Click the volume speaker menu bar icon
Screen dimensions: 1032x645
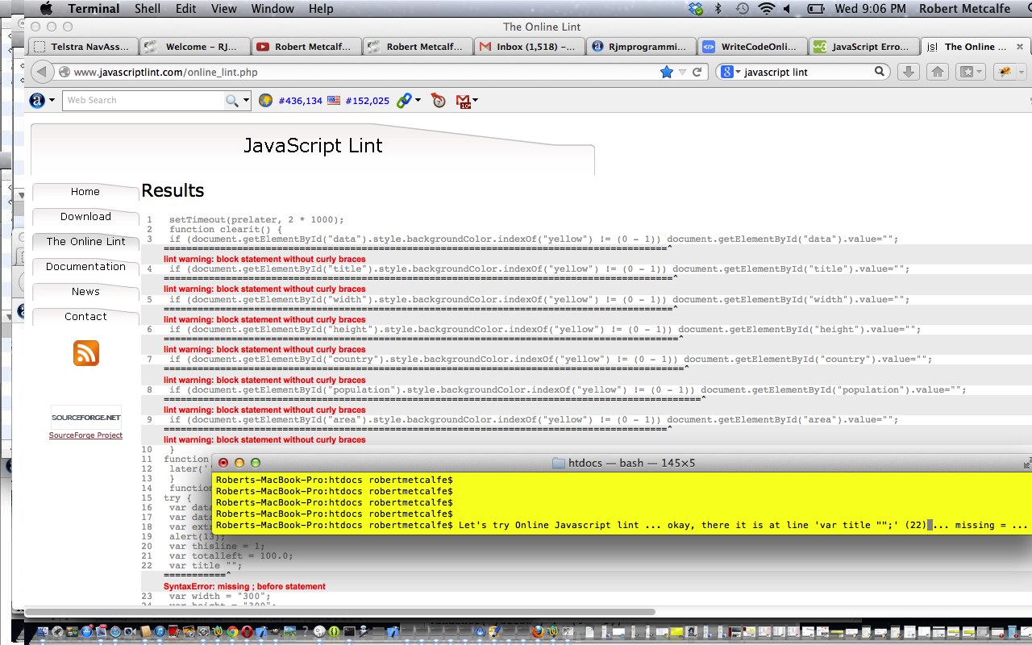point(788,9)
